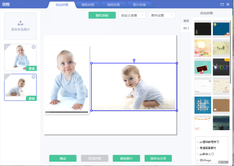The height and width of the screenshot is (166, 234).
Task: Select the landscape baby photo on the canvas
Action: pos(134,87)
